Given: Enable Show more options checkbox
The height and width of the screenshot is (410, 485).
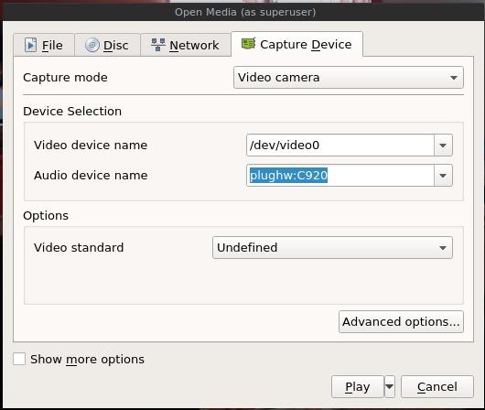Looking at the screenshot, I should (x=19, y=360).
